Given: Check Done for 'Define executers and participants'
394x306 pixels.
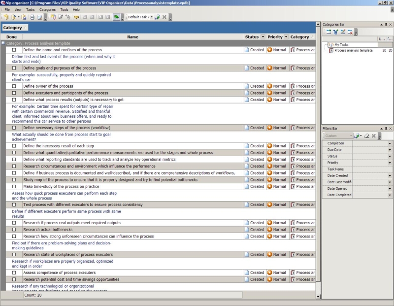Looking at the screenshot, I should [x=14, y=93].
